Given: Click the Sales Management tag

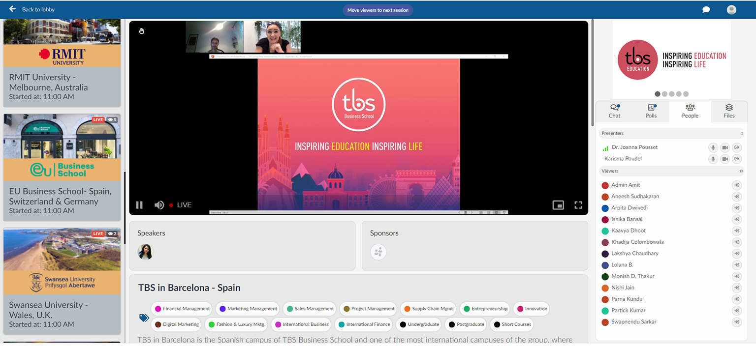Looking at the screenshot, I should click(x=310, y=309).
